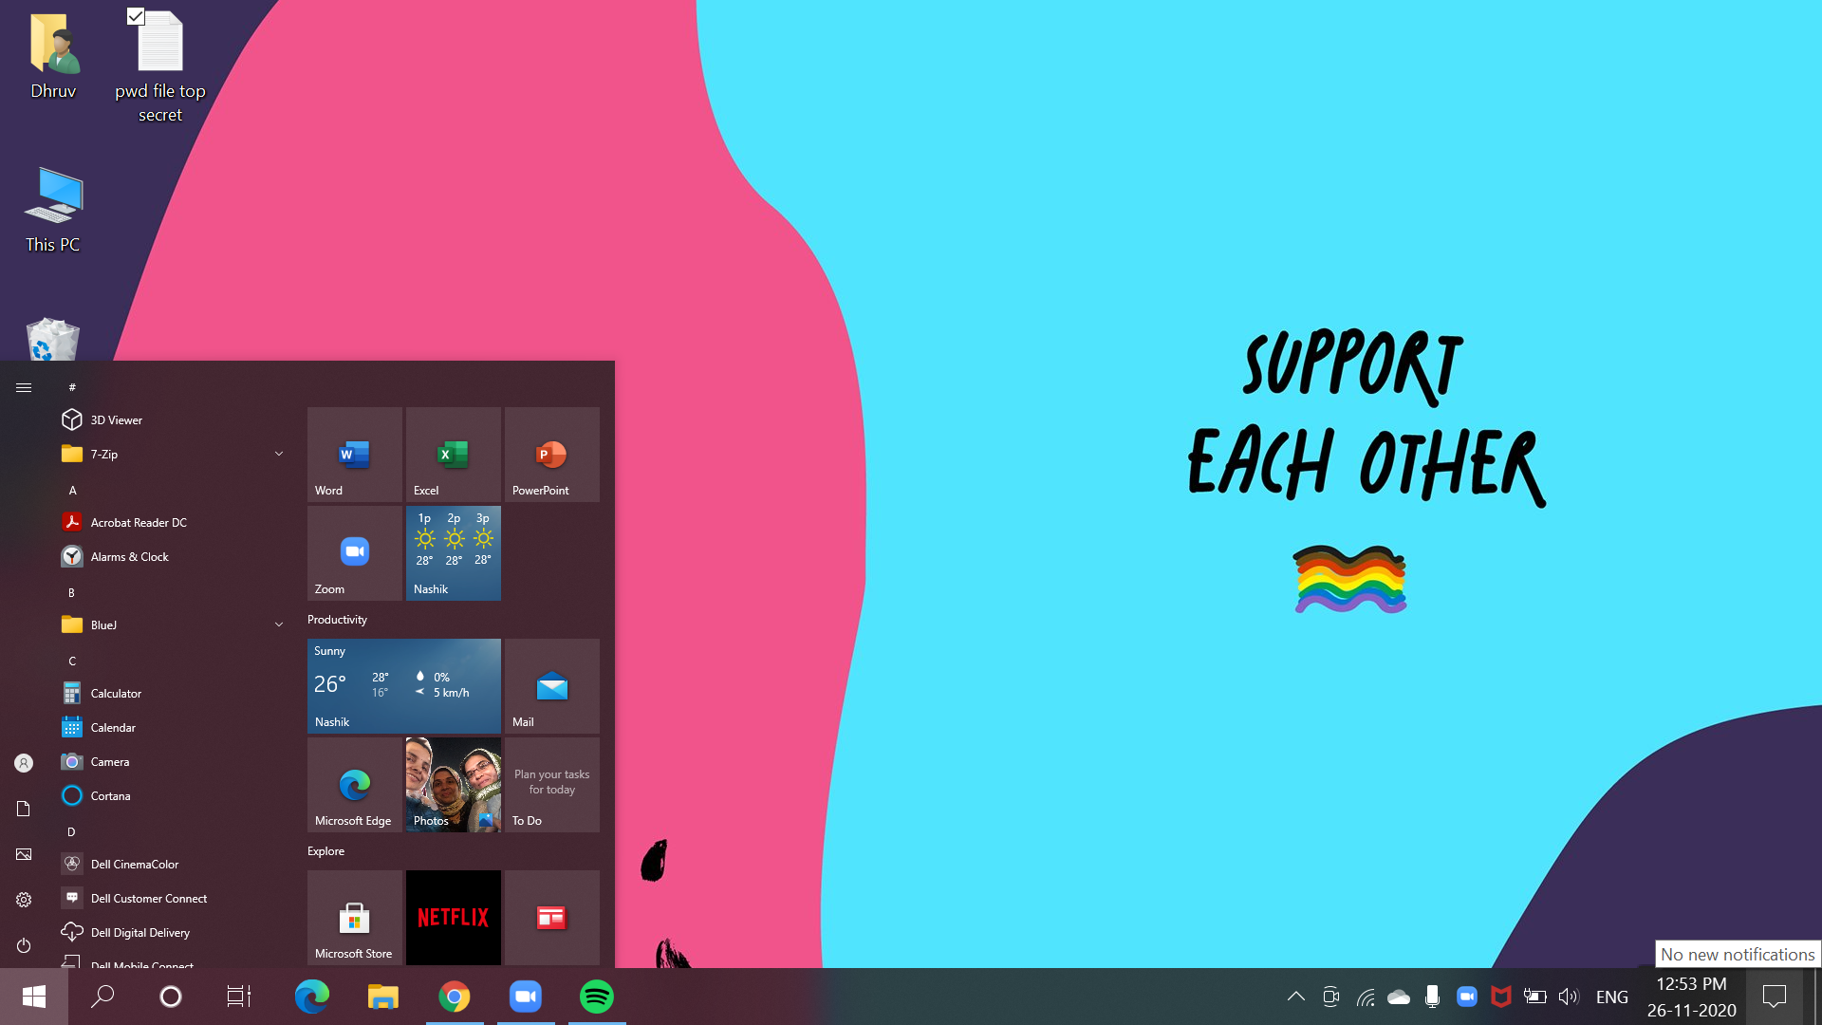
Task: Open the Sunny 26° weather tile
Action: pyautogui.click(x=404, y=686)
